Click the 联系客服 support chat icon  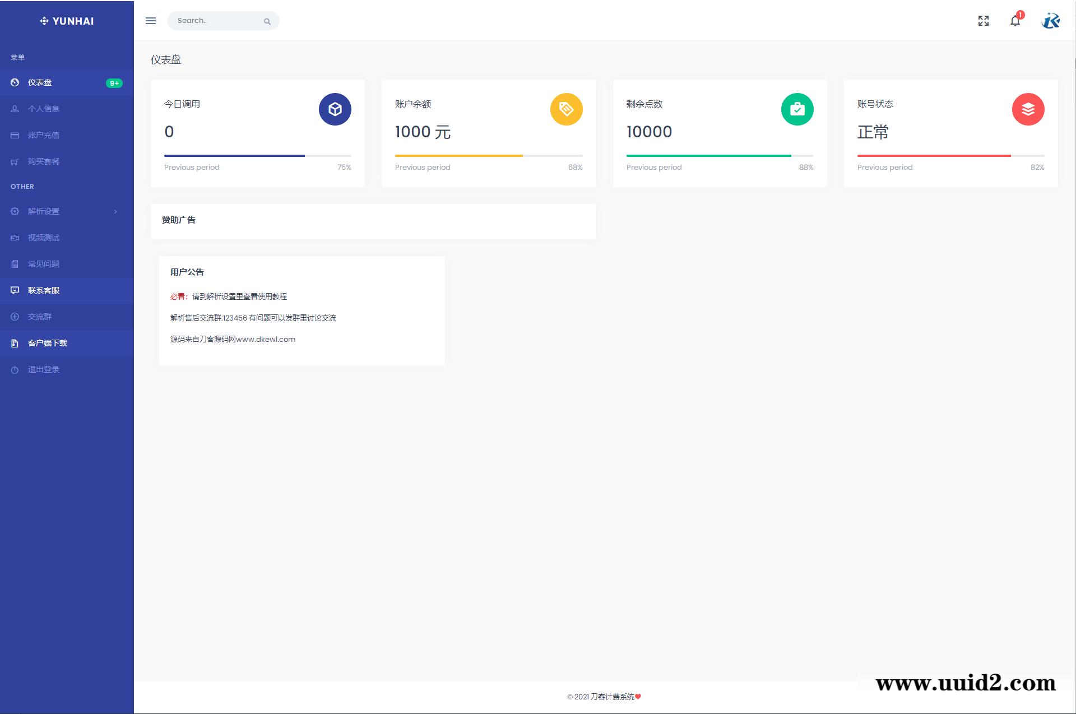15,290
